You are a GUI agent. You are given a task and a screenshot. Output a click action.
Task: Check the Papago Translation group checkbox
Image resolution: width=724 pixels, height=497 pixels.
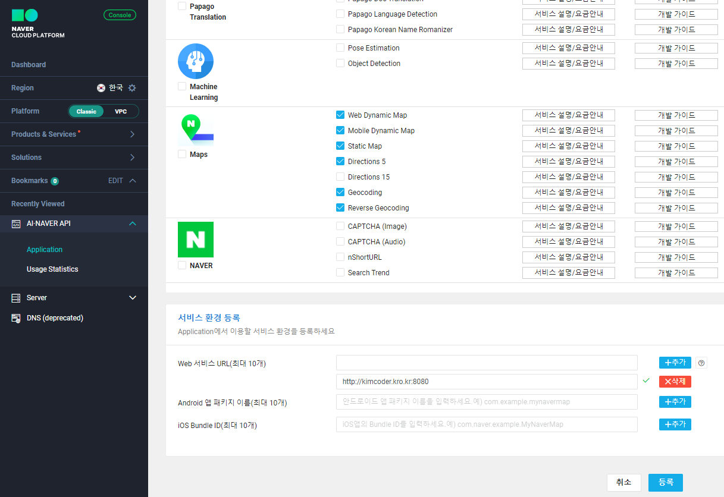pyautogui.click(x=182, y=7)
